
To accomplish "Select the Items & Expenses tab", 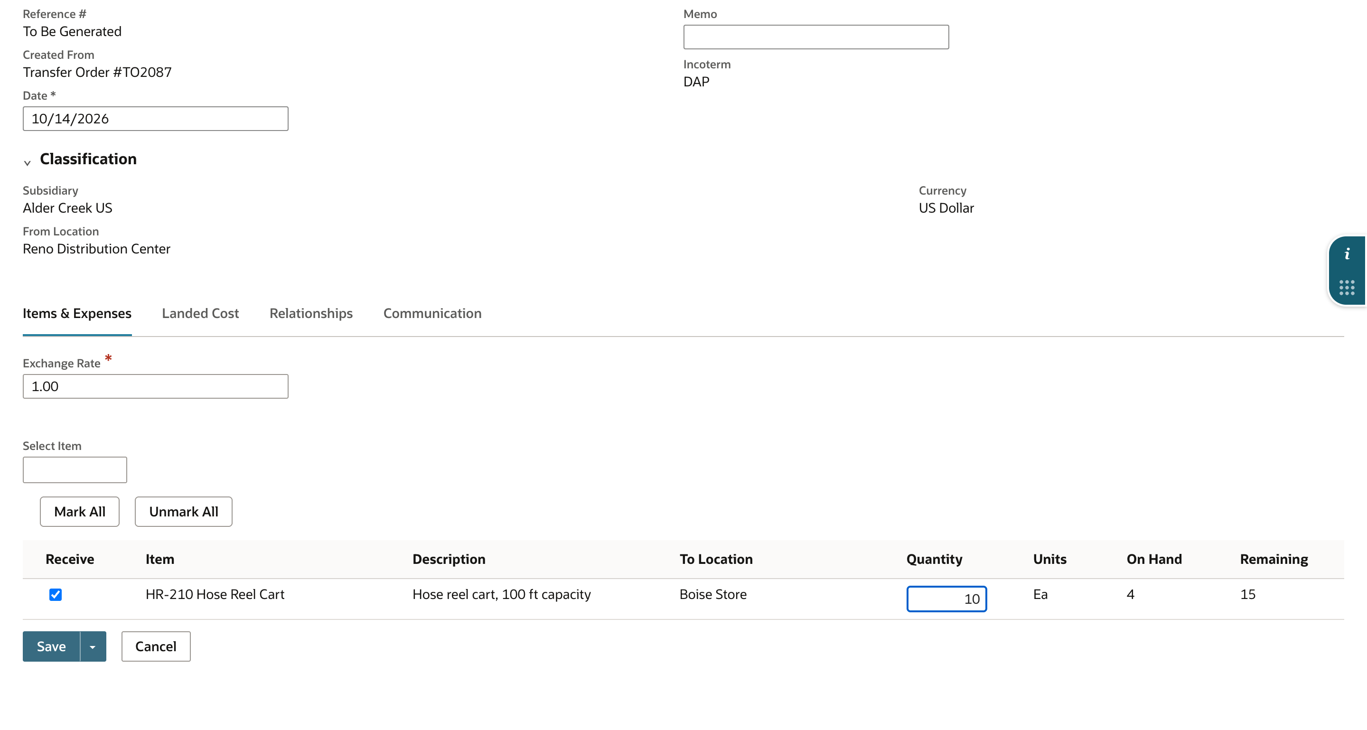I will [77, 314].
